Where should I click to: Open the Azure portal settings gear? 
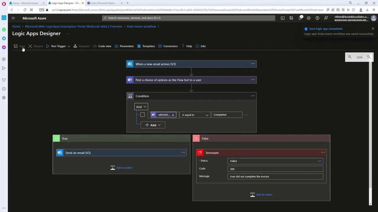tap(309, 18)
